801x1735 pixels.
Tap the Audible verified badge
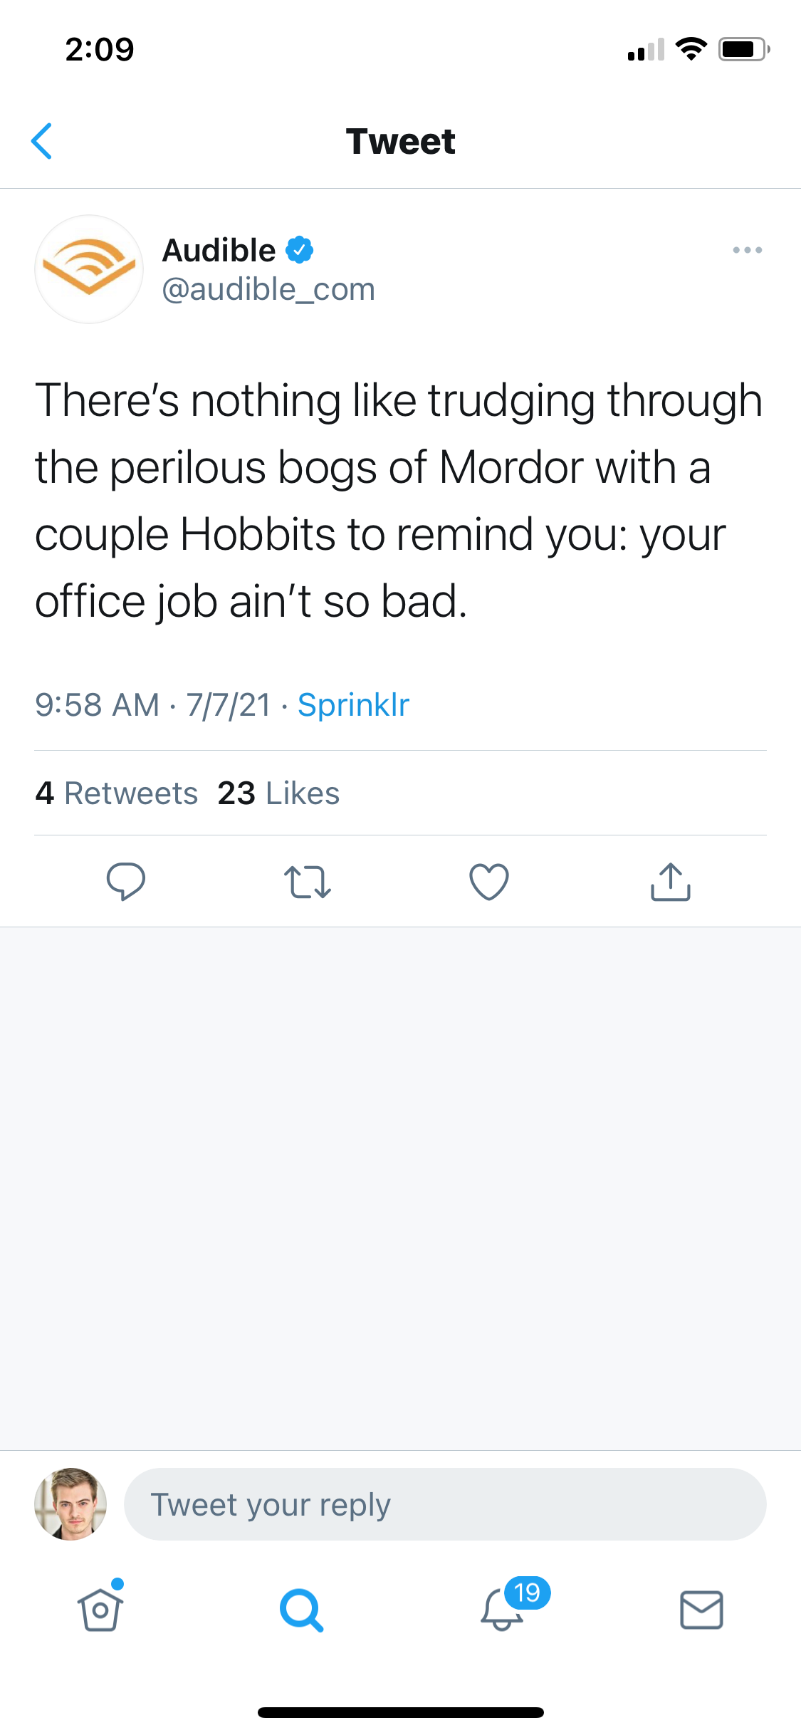click(x=300, y=250)
